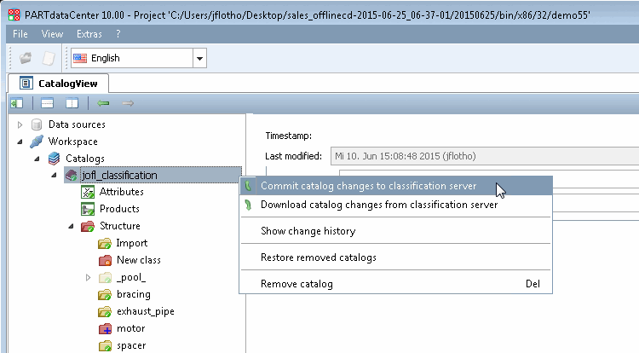Click the green back arrow icon

tap(103, 103)
